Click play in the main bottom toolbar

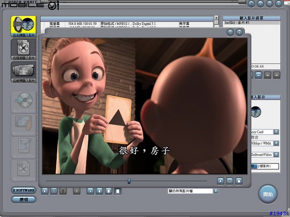(45, 191)
